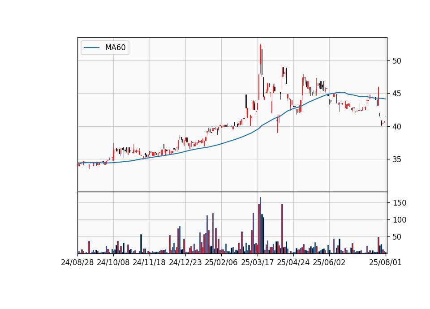Click the tall volume bar just before 25/04/24
The image size is (430, 309).
(282, 229)
